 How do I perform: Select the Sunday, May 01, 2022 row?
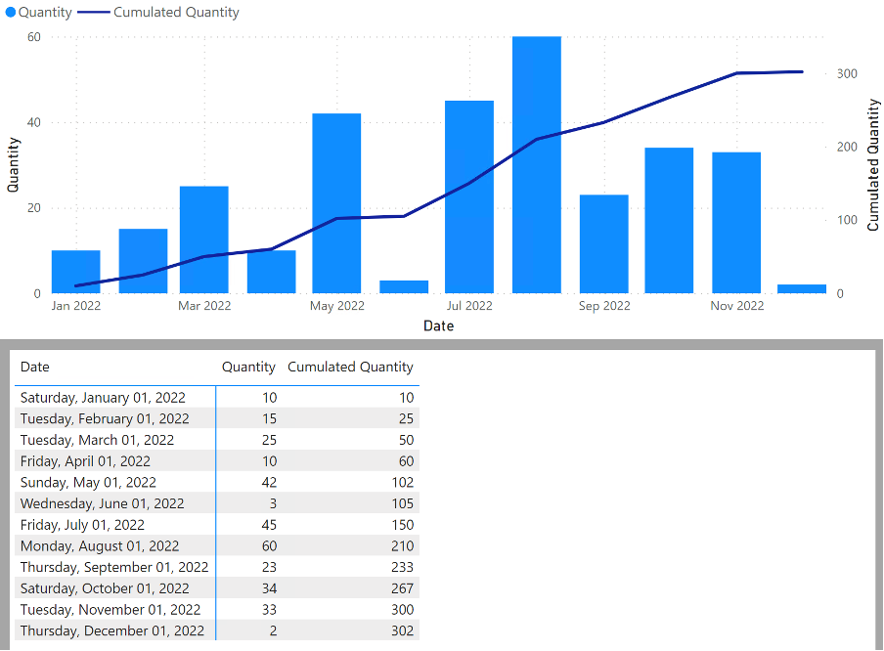coord(217,482)
